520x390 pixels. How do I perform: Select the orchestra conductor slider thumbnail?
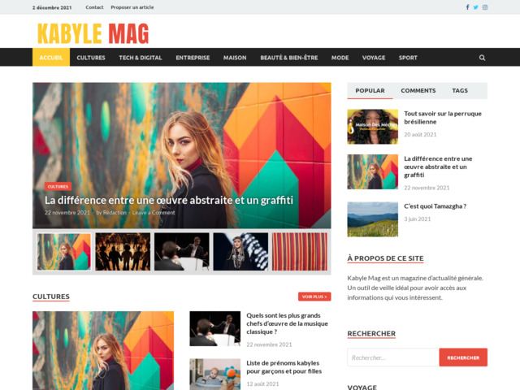(x=182, y=252)
